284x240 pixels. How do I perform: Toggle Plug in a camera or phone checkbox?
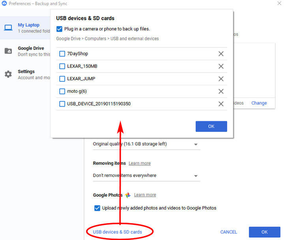click(59, 29)
